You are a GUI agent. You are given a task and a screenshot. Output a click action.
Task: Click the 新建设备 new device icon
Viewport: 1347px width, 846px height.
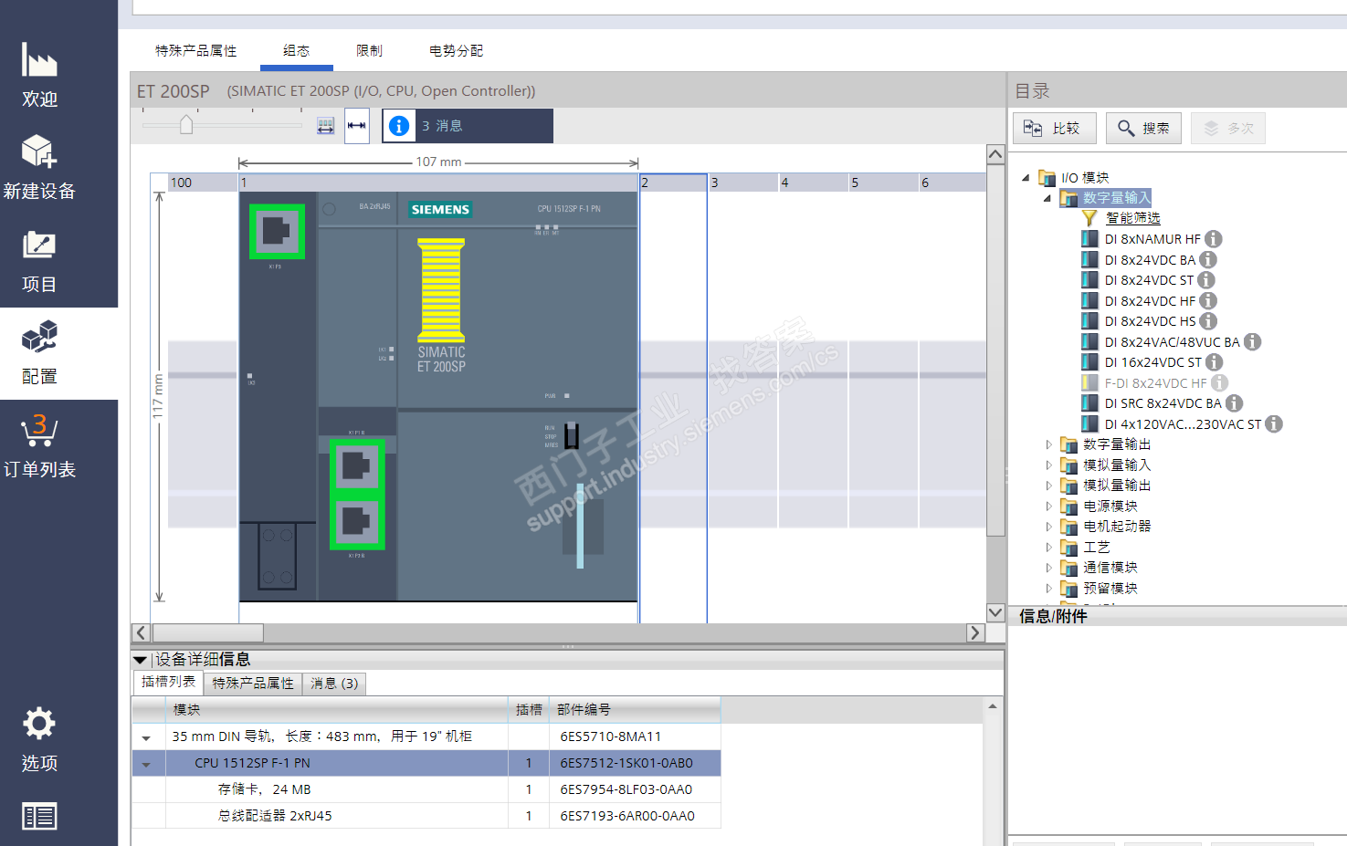39,151
